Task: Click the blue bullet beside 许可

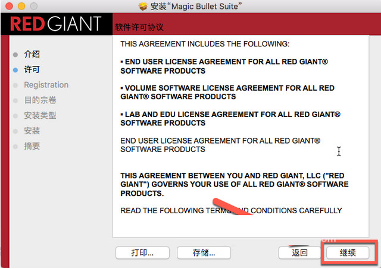Action: (x=15, y=70)
